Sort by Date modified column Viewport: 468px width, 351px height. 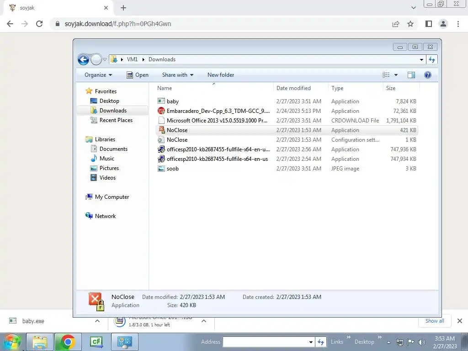[x=301, y=88]
